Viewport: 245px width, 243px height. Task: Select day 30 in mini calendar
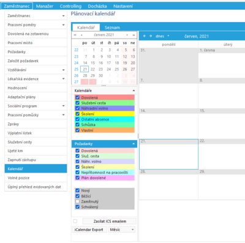click(x=101, y=75)
